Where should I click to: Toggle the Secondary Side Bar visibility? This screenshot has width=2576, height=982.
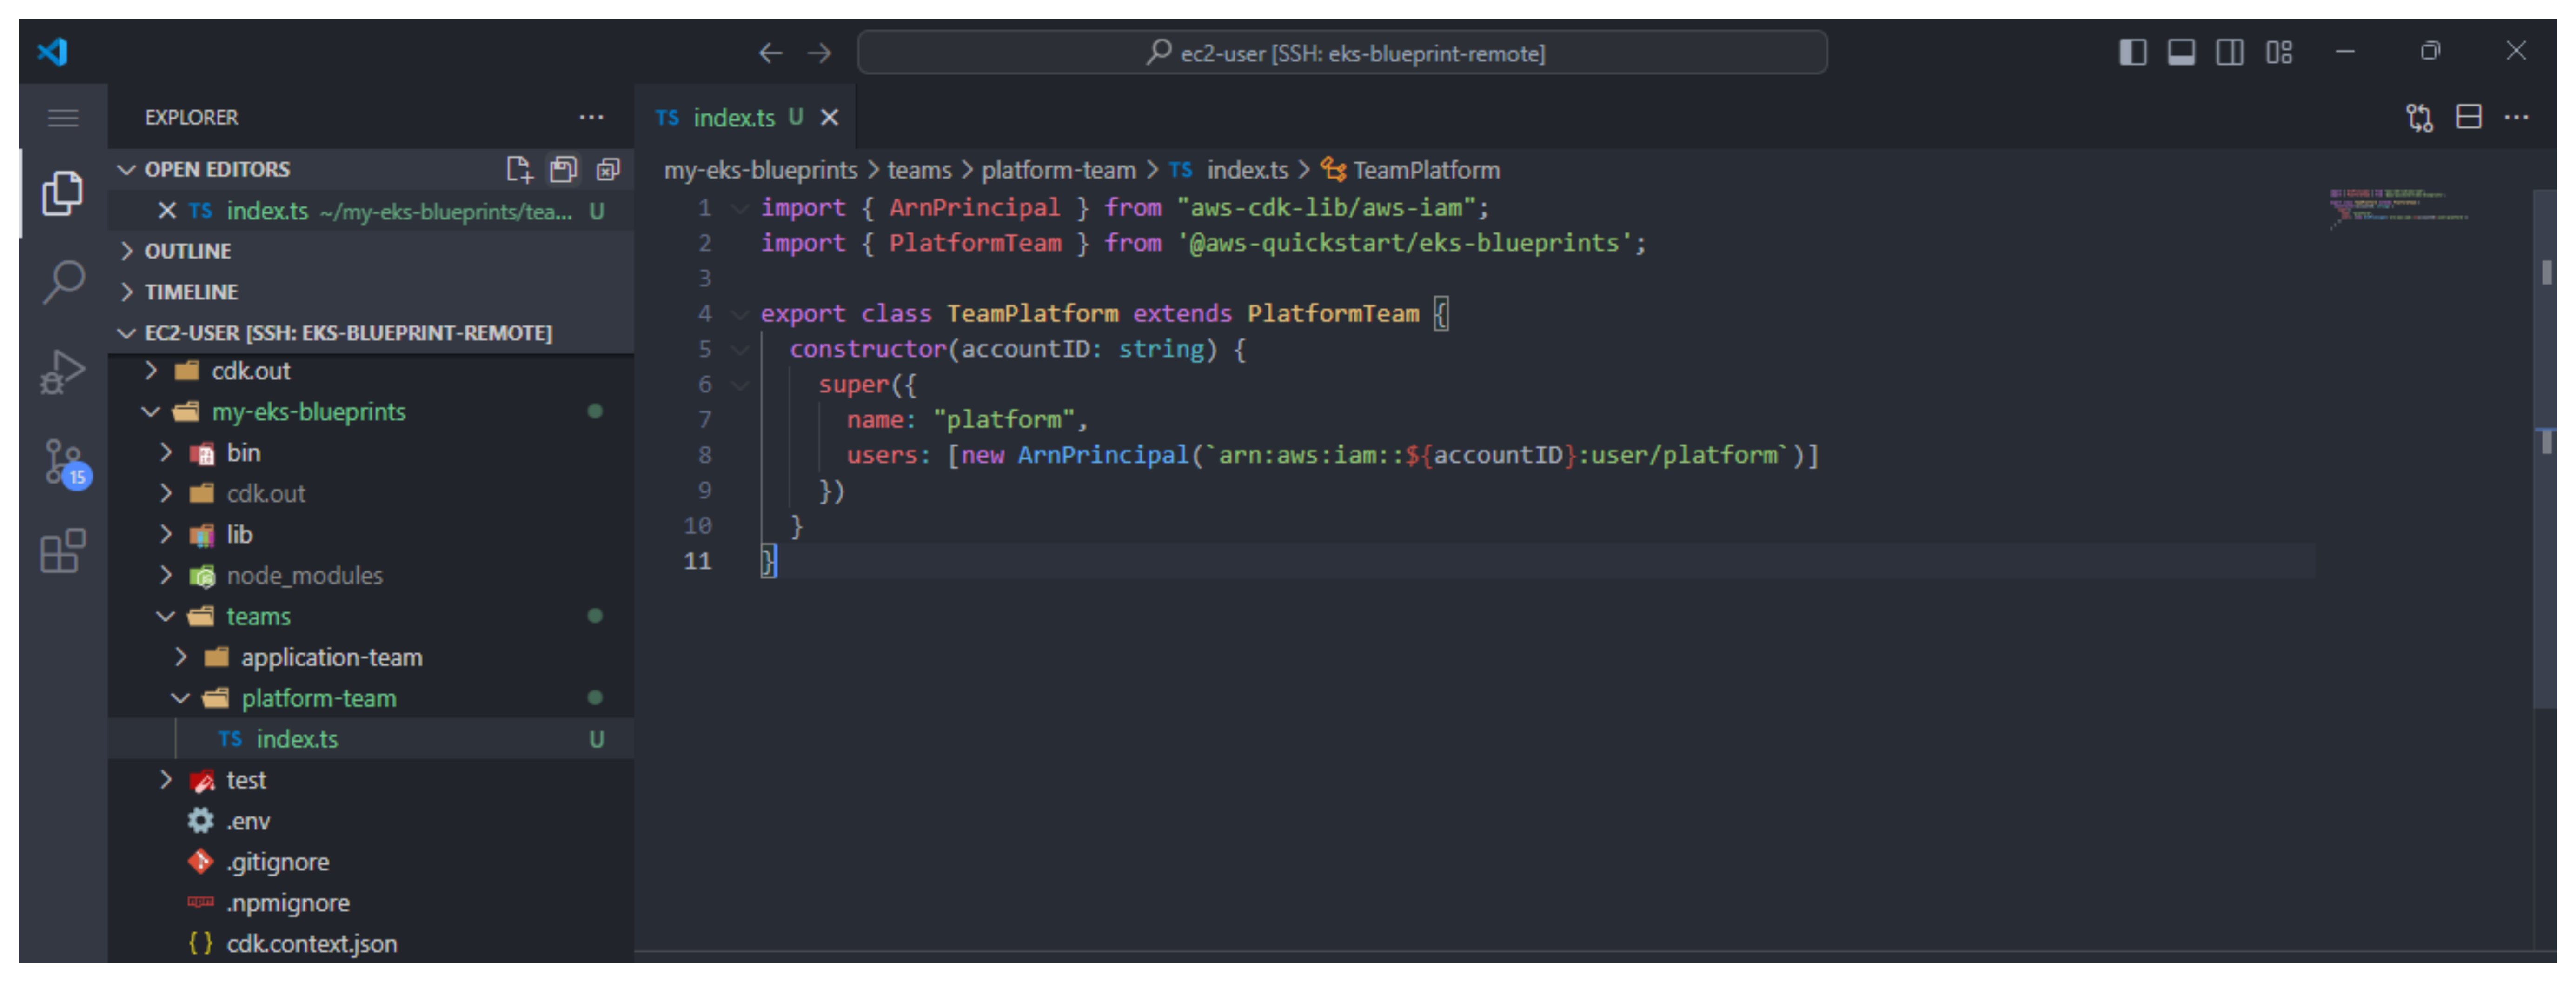2230,52
